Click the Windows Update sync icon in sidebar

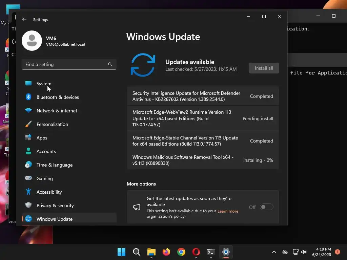pyautogui.click(x=28, y=219)
